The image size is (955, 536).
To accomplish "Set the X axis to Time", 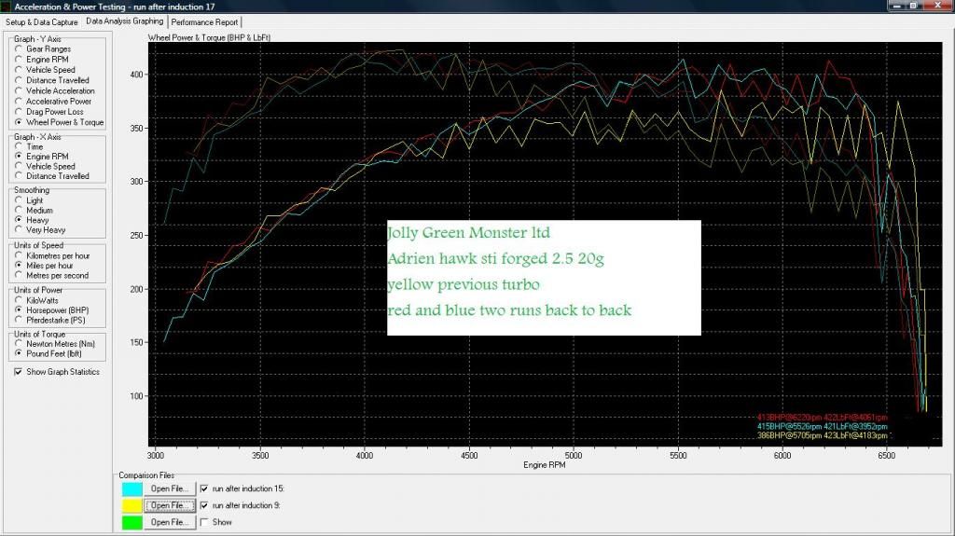I will click(x=18, y=146).
